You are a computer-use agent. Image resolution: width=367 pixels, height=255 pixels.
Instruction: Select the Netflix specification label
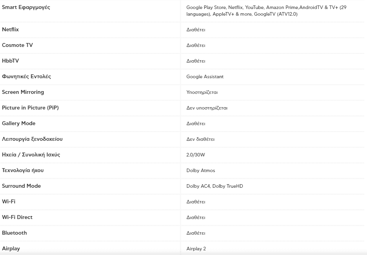(10, 29)
